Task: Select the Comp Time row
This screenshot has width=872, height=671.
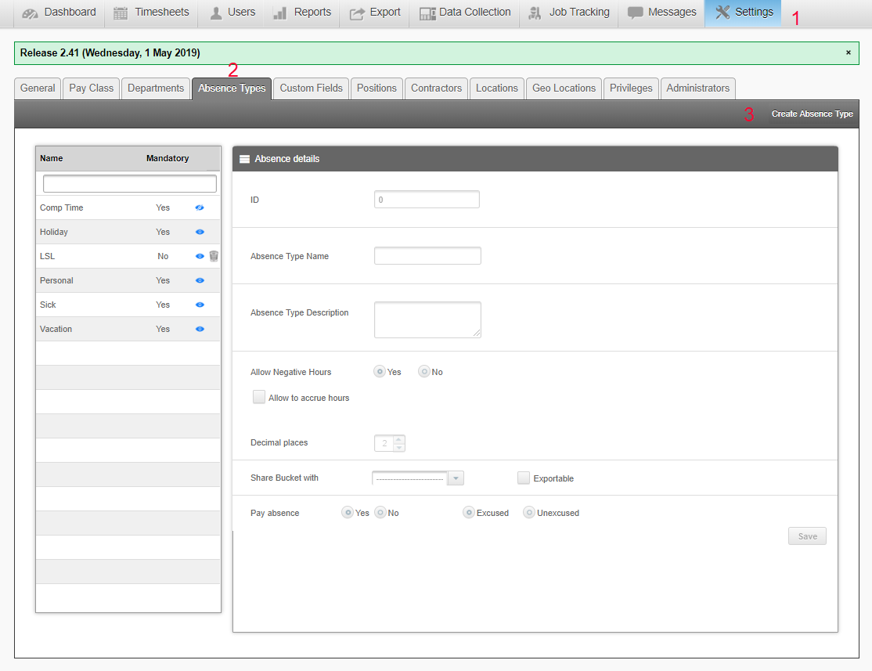Action: click(128, 207)
